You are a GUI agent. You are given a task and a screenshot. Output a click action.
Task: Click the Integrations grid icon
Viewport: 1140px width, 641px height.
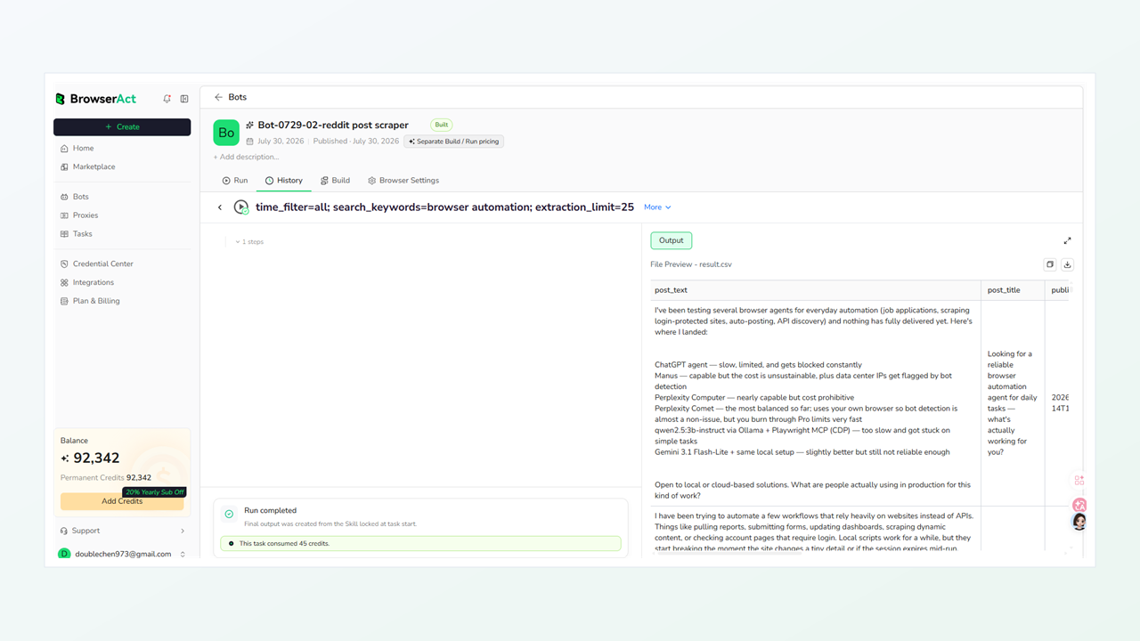64,282
